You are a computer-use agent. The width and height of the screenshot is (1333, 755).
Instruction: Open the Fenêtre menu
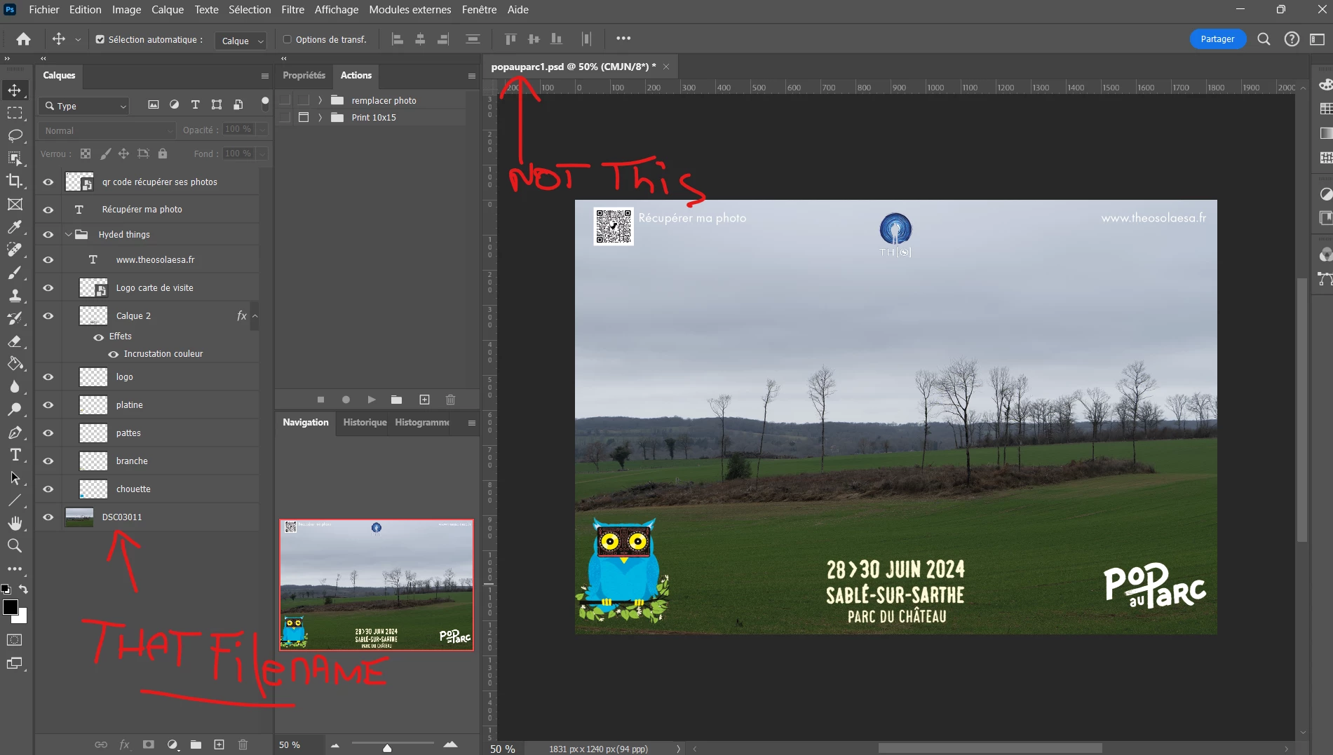(x=480, y=10)
